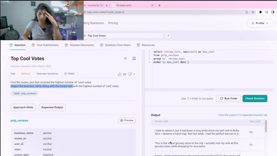The image size is (277, 156).
Task: Click the 'from yelp_reviews' code line
Action: pyautogui.click(x=166, y=55)
